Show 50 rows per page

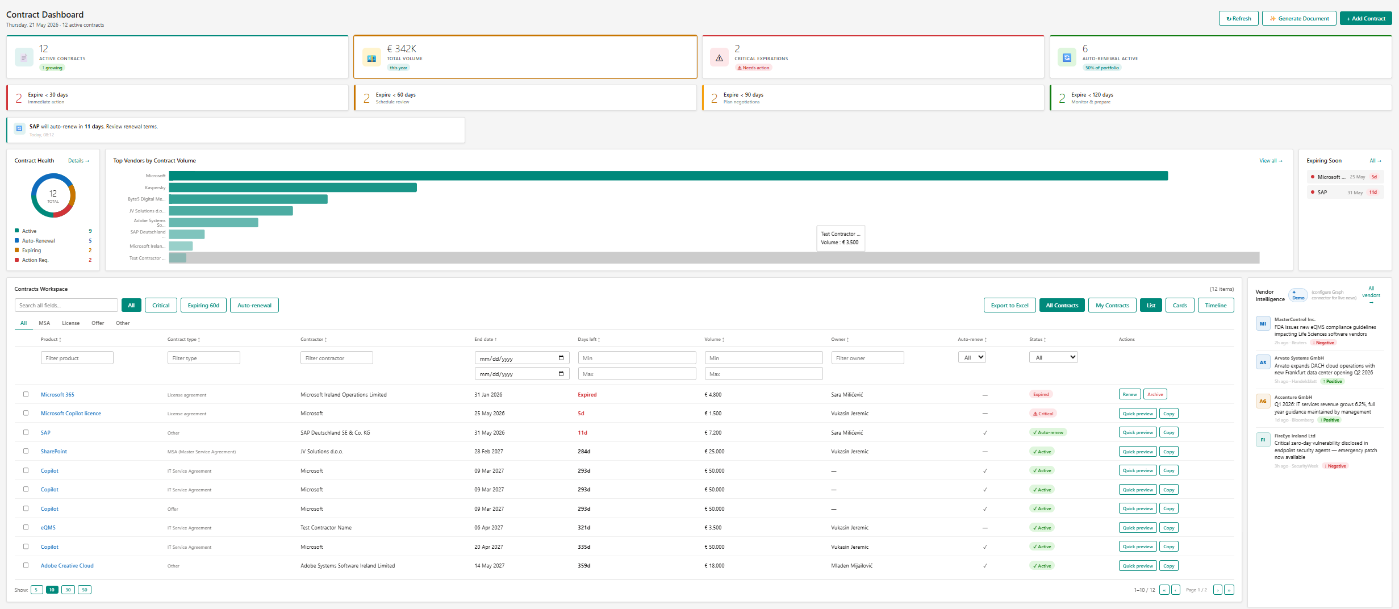(x=85, y=590)
